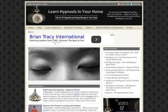The width and height of the screenshot is (168, 112).
Task: Click the ad next arrow button
Action: coord(96,39)
